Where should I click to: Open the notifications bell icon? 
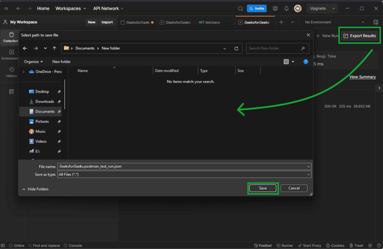pos(286,8)
